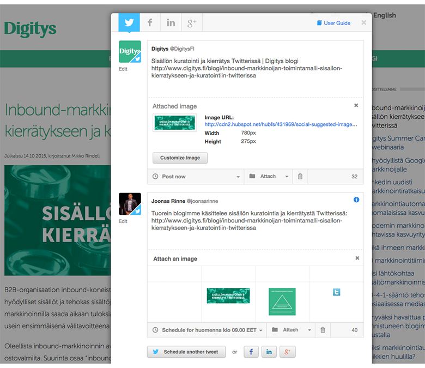Add a LinkedIn post via bottom button
This screenshot has width=425, height=368.
[x=269, y=352]
